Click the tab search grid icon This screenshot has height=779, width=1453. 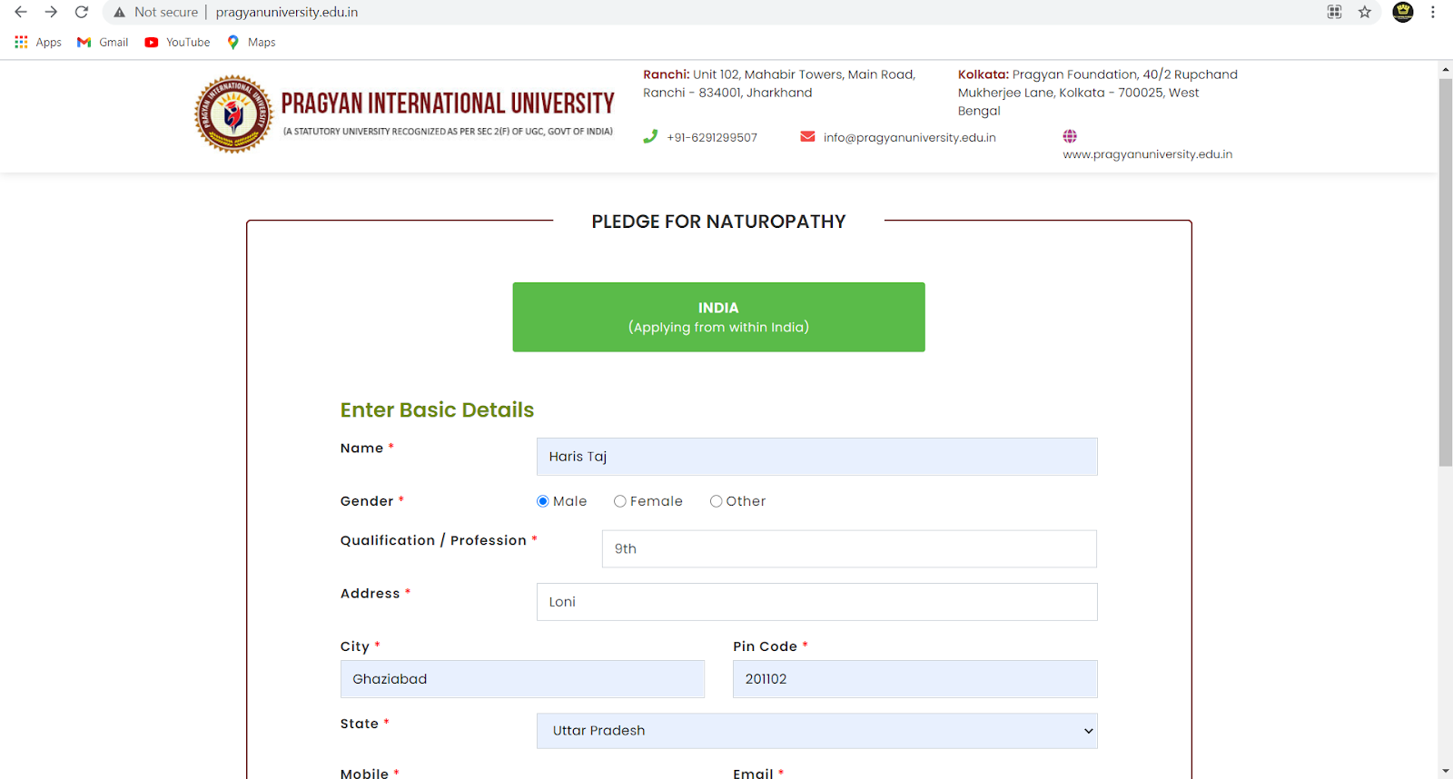tap(1334, 12)
